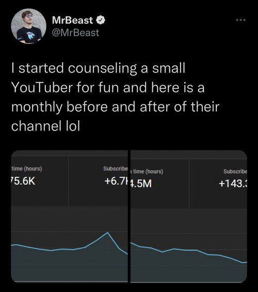Viewport: 258px width, 292px height.
Task: Click the verified badge beside MrBeast
Action: point(101,20)
